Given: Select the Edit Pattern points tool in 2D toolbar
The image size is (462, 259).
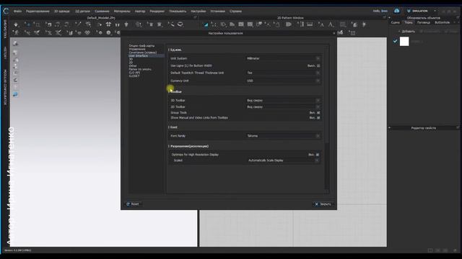Looking at the screenshot, I should (214, 24).
